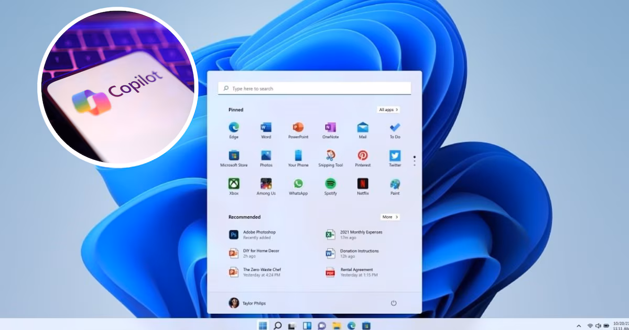The height and width of the screenshot is (330, 629).
Task: Open Edge from the taskbar
Action: click(x=351, y=325)
